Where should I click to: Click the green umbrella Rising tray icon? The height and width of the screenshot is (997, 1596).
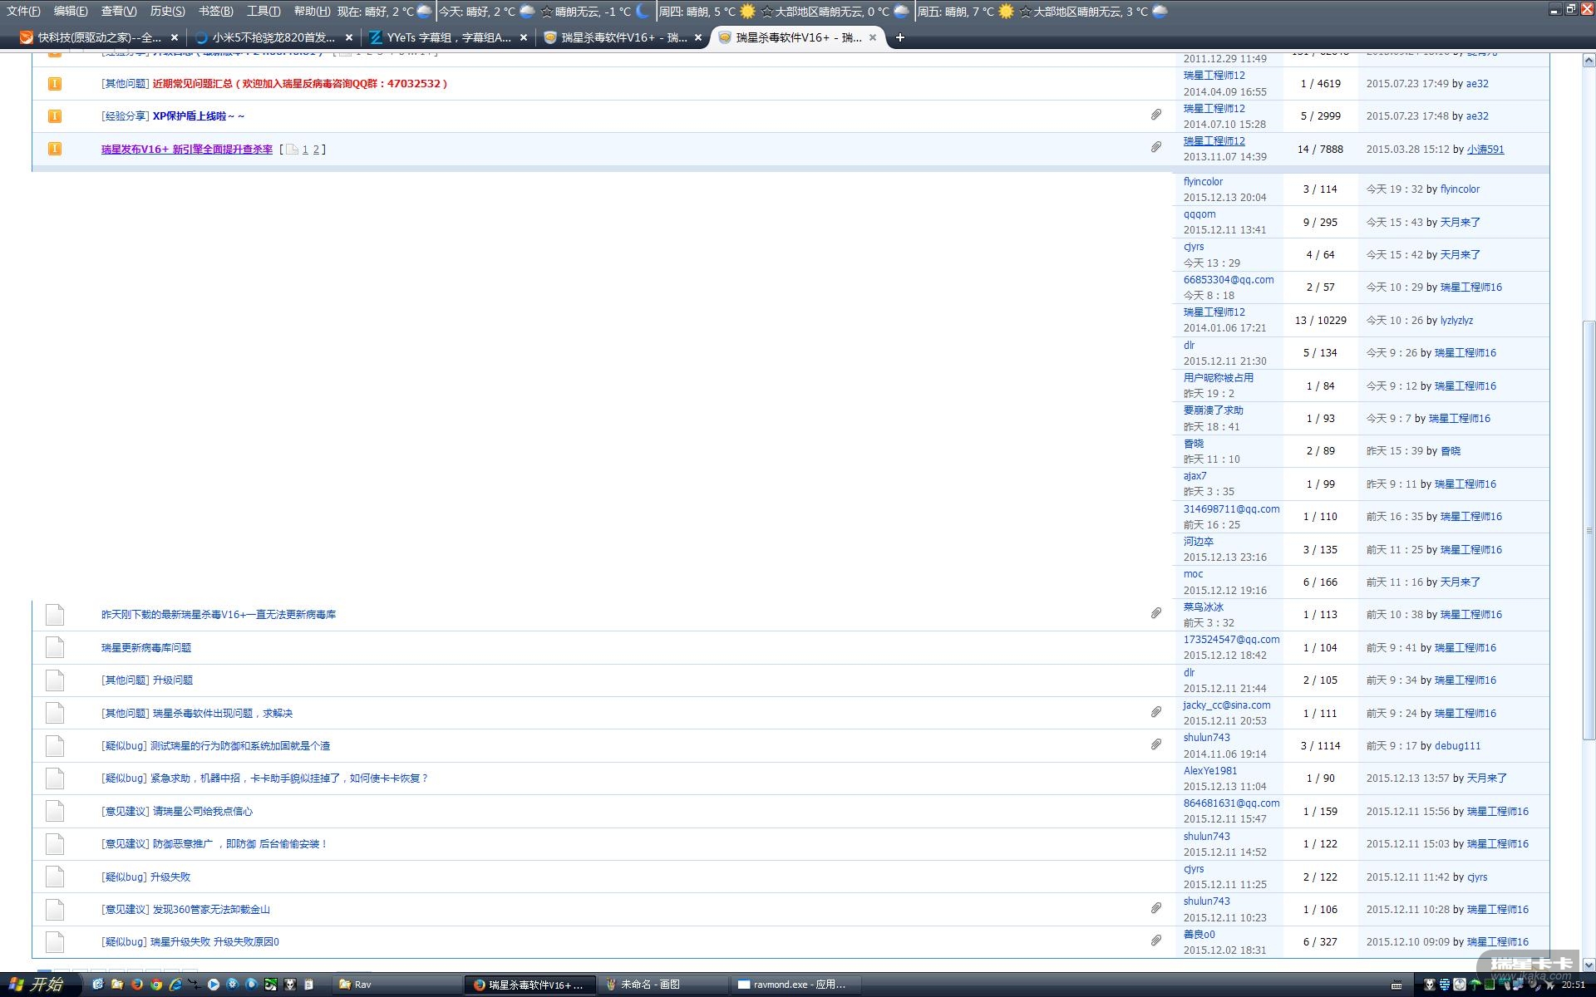(1475, 985)
